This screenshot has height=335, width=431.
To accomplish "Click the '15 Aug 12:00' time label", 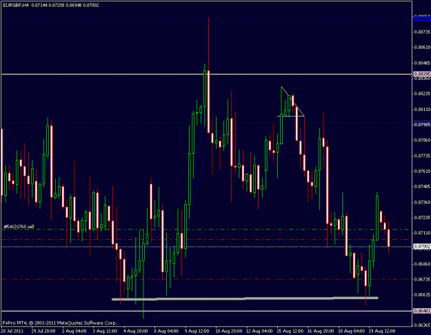I will point(290,331).
